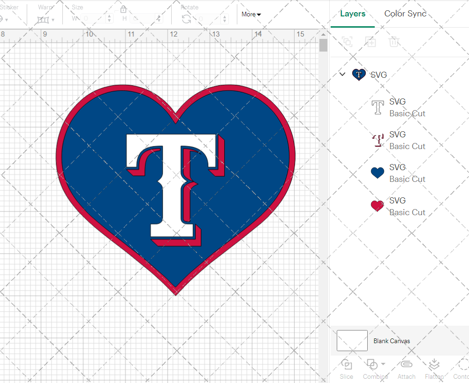
Task: Click the Group icon in Layers panel
Action: (x=347, y=42)
